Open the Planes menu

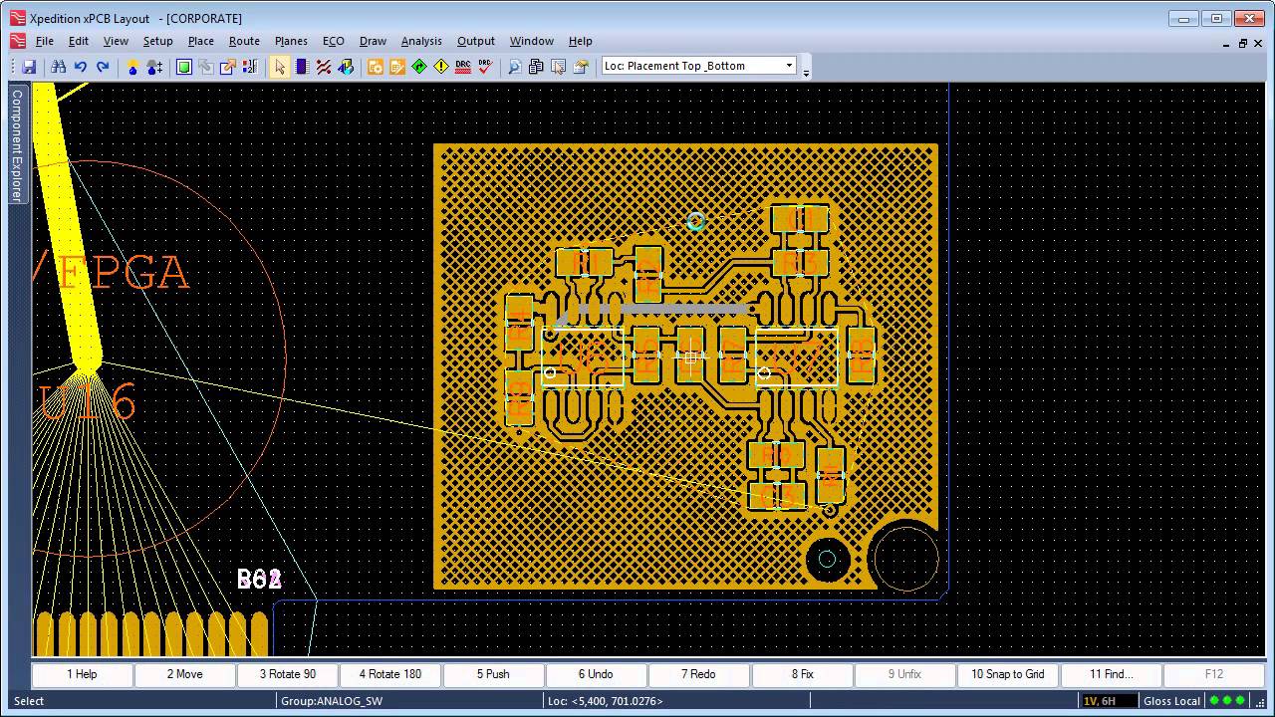(x=291, y=41)
